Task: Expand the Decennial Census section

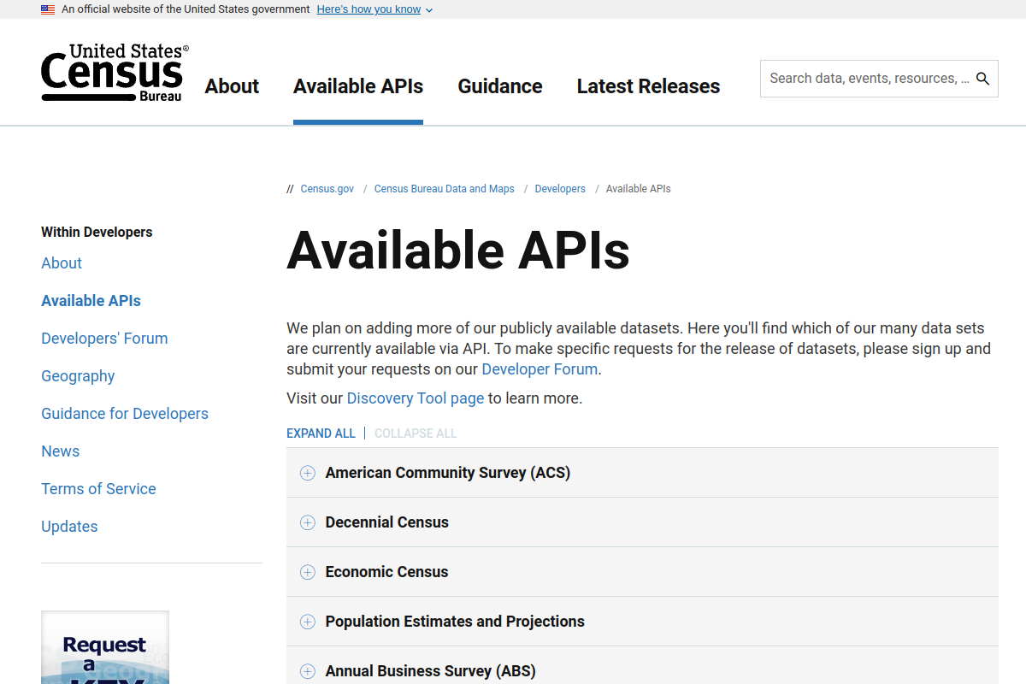Action: (642, 522)
